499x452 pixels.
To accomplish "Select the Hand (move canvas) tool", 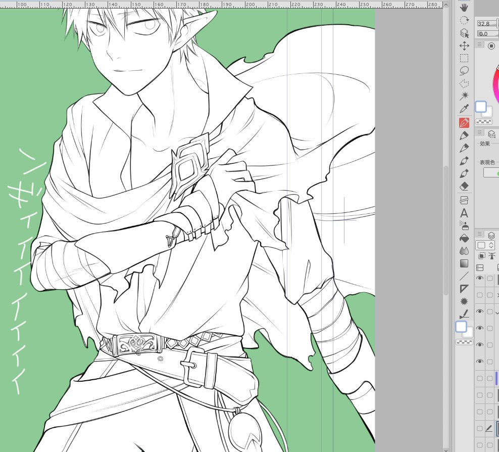I will pos(464,8).
